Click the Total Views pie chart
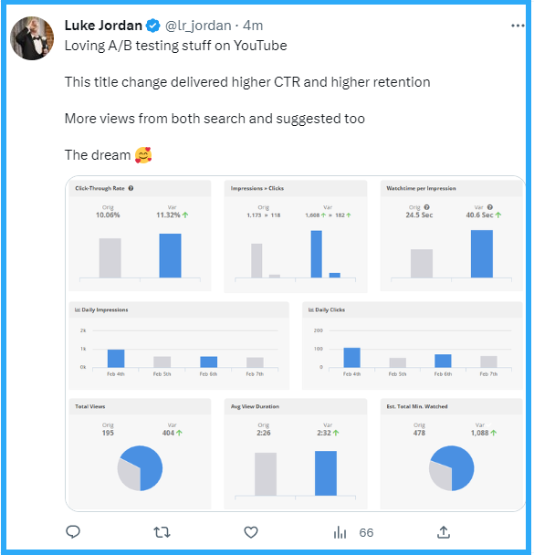 point(140,468)
